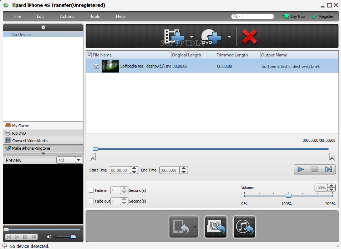Viewport: 341px width, 249px height.
Task: Click the 100% volume value field
Action: click(x=321, y=188)
